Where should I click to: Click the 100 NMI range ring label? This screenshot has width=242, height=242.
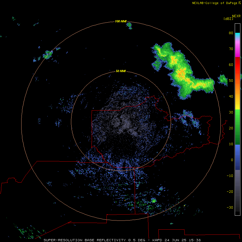coord(121,21)
